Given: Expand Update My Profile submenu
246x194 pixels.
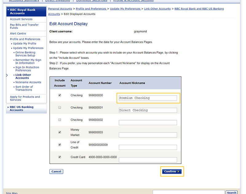Looking at the screenshot, I should [x=25, y=44].
